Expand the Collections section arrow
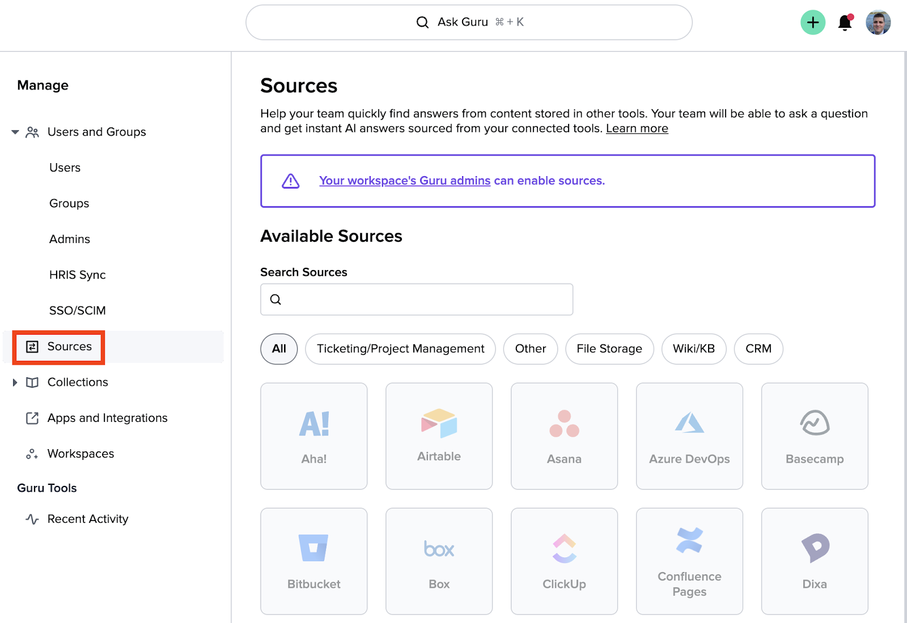The width and height of the screenshot is (907, 623). (x=15, y=382)
